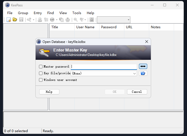The height and width of the screenshot is (136, 187).
Task: Click the Show Entries toolbar icon
Action: [x=82, y=20]
